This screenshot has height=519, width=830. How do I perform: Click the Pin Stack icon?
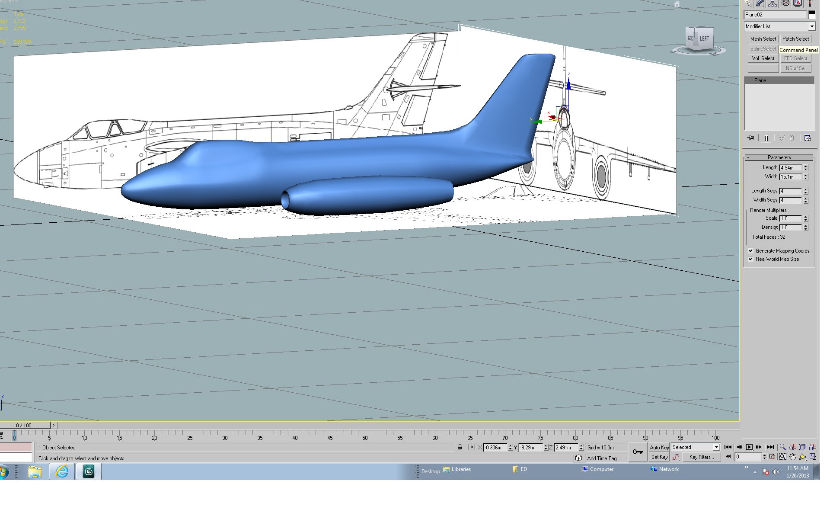click(750, 138)
